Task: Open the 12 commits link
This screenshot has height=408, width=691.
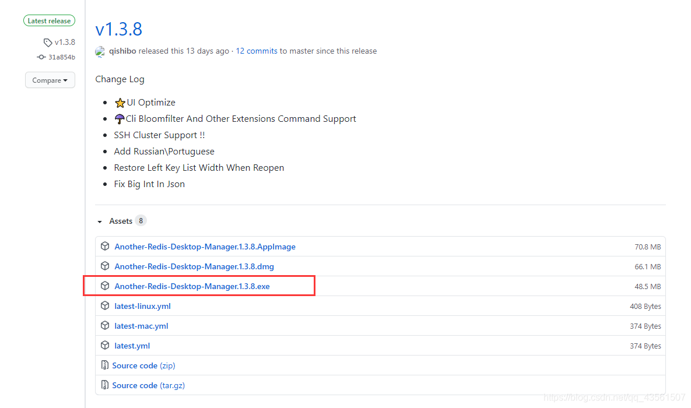Action: tap(257, 51)
